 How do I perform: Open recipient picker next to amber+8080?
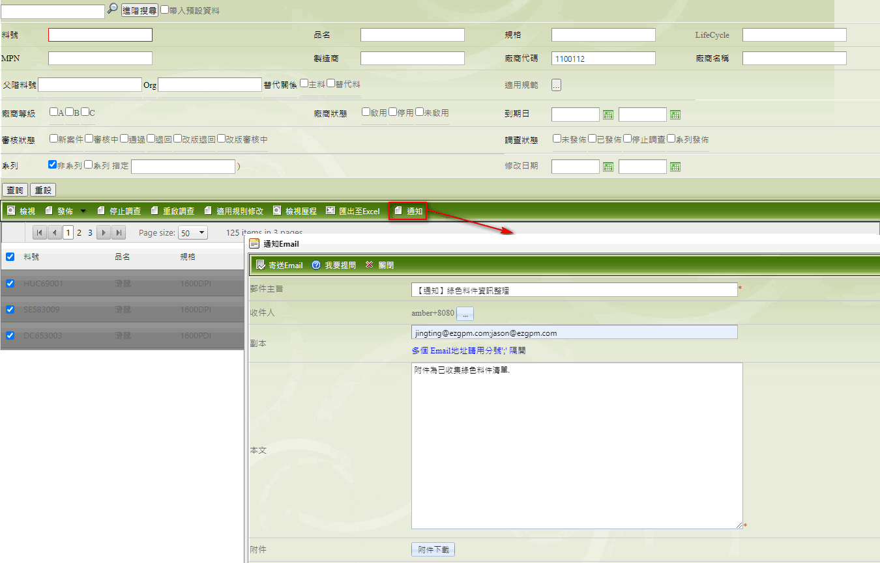click(x=465, y=314)
